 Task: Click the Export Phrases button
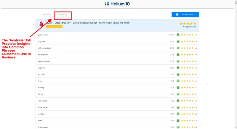185,14
